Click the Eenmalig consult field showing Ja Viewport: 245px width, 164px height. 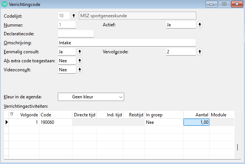(x=67, y=52)
